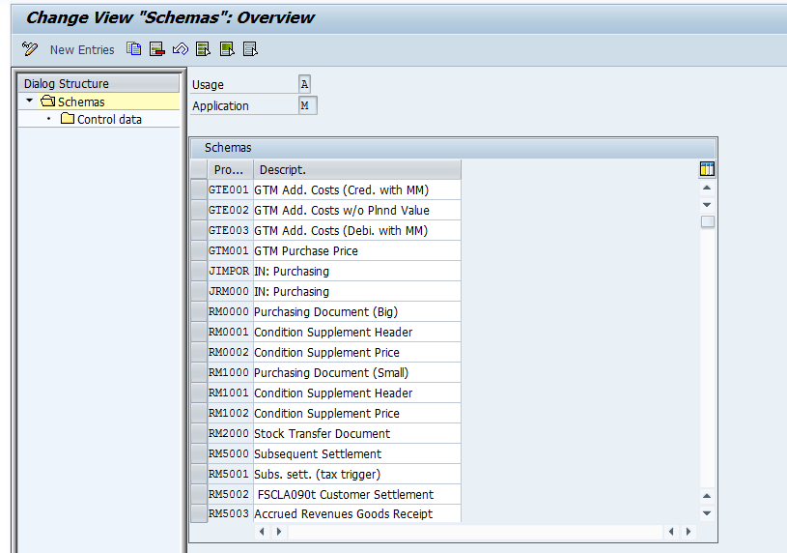Viewport: 787px width, 553px height.
Task: Select row marker for GTE001
Action: [x=199, y=190]
